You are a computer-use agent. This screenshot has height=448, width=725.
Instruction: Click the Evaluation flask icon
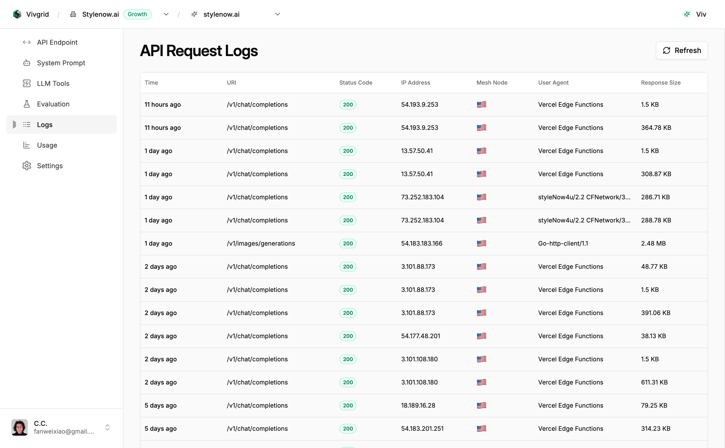point(27,104)
